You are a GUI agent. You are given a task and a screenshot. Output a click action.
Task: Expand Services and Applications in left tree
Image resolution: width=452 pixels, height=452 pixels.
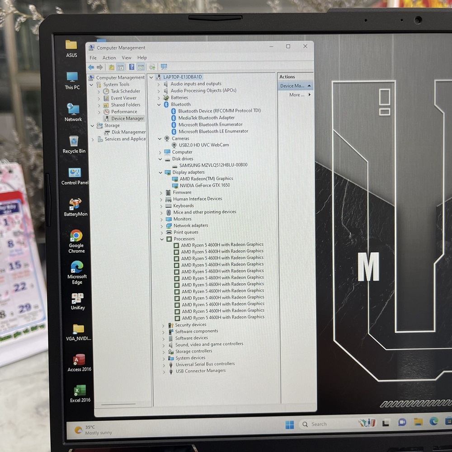[x=93, y=140]
